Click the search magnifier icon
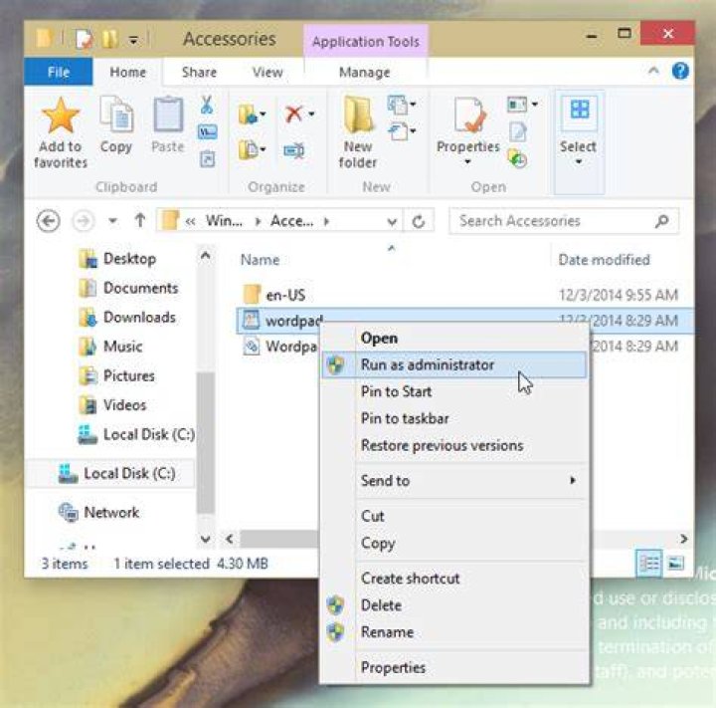The image size is (716, 708). (x=661, y=221)
